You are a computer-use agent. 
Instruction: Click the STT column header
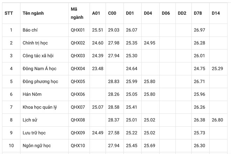coord(9,13)
